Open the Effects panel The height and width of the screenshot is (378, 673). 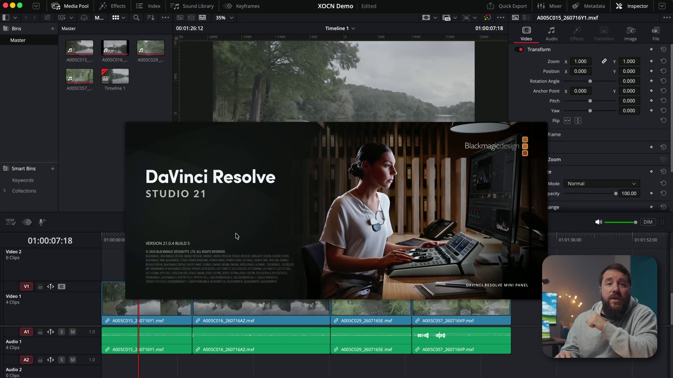coord(112,6)
